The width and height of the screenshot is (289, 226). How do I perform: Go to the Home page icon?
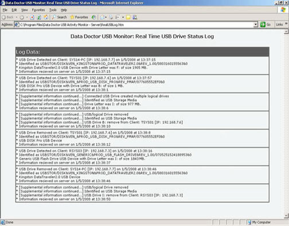pos(46,17)
